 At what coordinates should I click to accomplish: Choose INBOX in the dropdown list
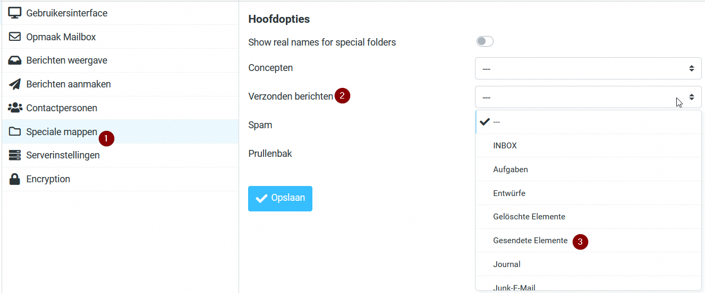(505, 146)
